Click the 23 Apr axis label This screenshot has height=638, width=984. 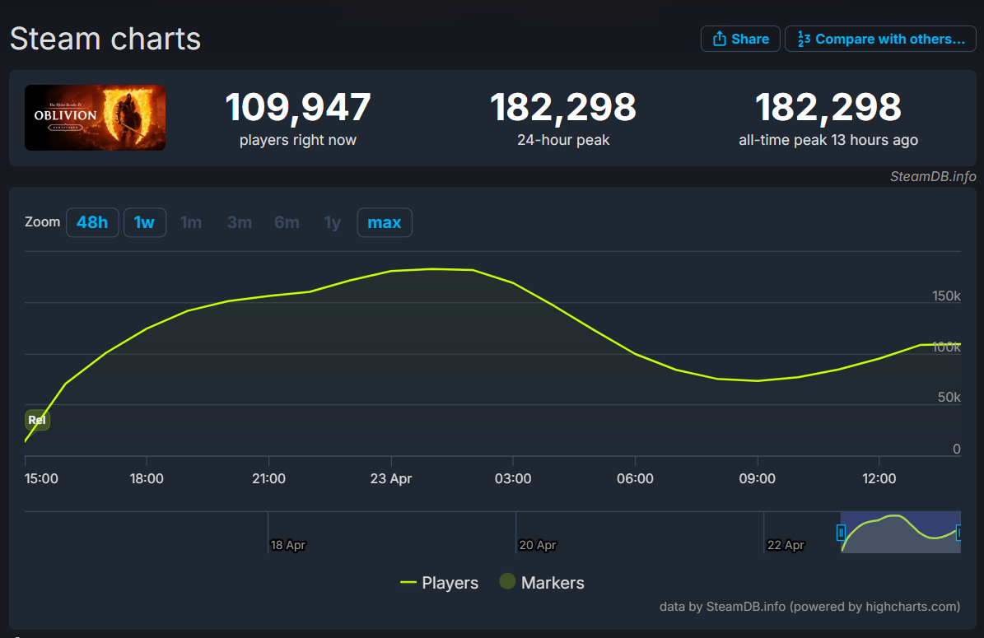(391, 478)
